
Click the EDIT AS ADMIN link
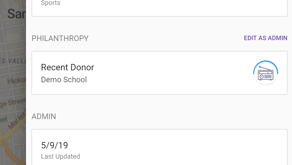coord(265,38)
